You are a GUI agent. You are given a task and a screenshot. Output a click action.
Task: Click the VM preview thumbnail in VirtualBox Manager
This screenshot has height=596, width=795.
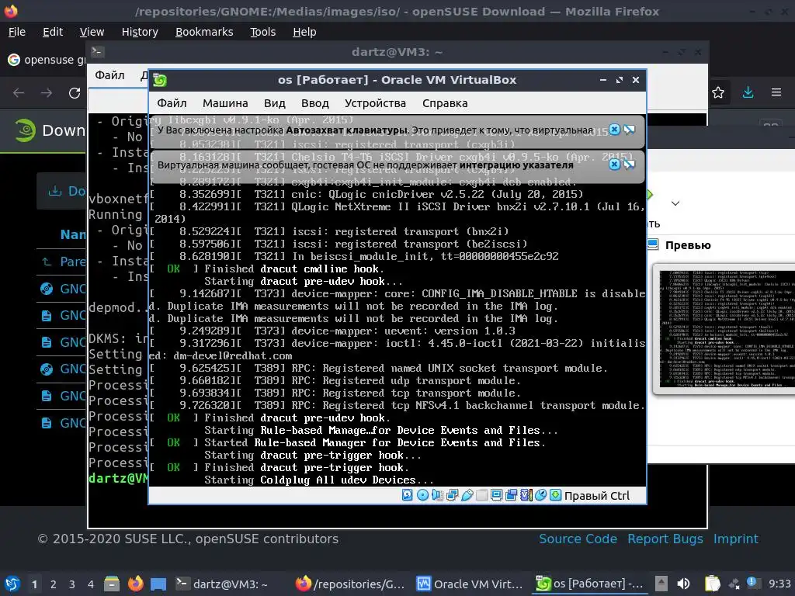(727, 329)
